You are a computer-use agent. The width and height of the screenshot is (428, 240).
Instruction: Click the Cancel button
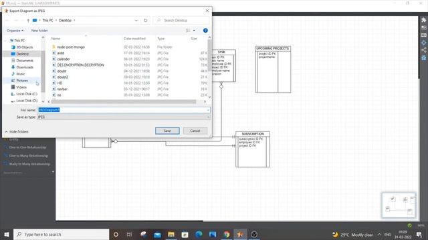pyautogui.click(x=195, y=131)
